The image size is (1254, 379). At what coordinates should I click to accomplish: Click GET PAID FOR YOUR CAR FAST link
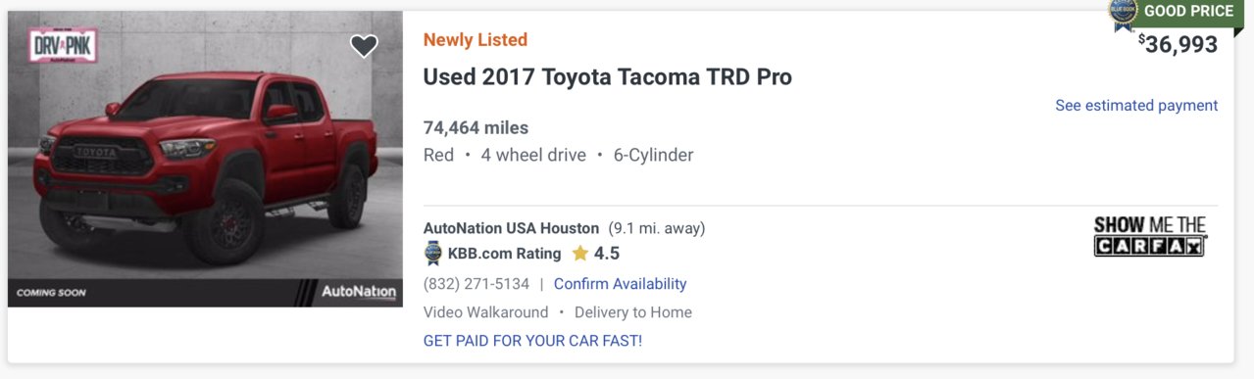pyautogui.click(x=532, y=341)
